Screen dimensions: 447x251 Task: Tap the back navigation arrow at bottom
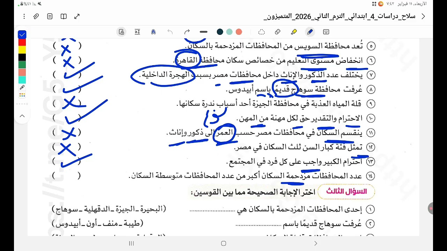click(x=316, y=243)
